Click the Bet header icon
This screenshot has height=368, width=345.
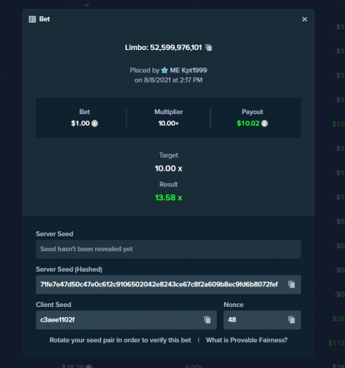coord(32,19)
